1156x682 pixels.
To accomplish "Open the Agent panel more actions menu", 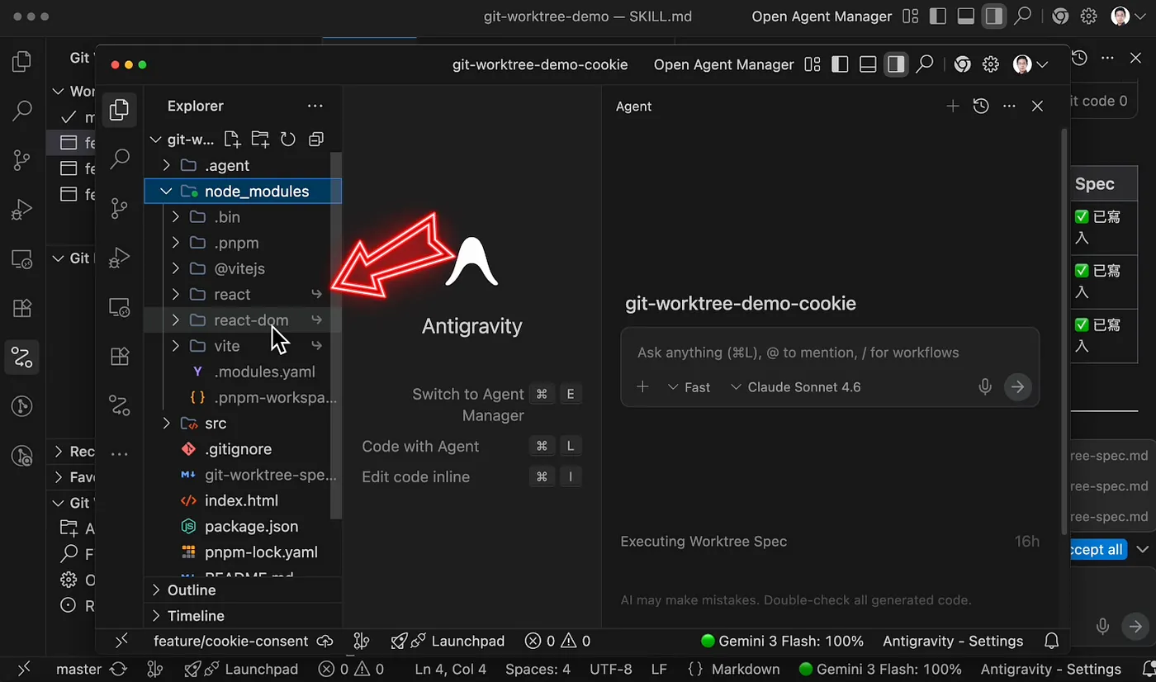I will click(1009, 106).
